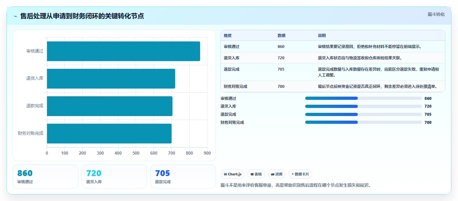Click the 财务对账完成 label on the chart's vertical axis

[x=31, y=133]
